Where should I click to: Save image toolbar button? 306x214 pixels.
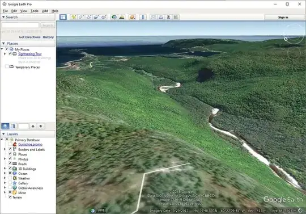tap(168, 17)
